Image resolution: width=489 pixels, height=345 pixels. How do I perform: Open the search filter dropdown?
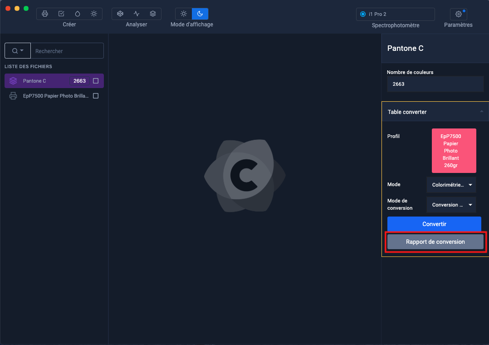pos(18,50)
